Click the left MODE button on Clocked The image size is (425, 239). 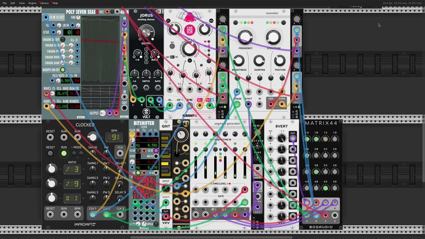coord(74,153)
